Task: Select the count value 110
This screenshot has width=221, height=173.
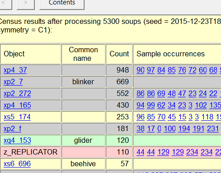Action: 123,152
